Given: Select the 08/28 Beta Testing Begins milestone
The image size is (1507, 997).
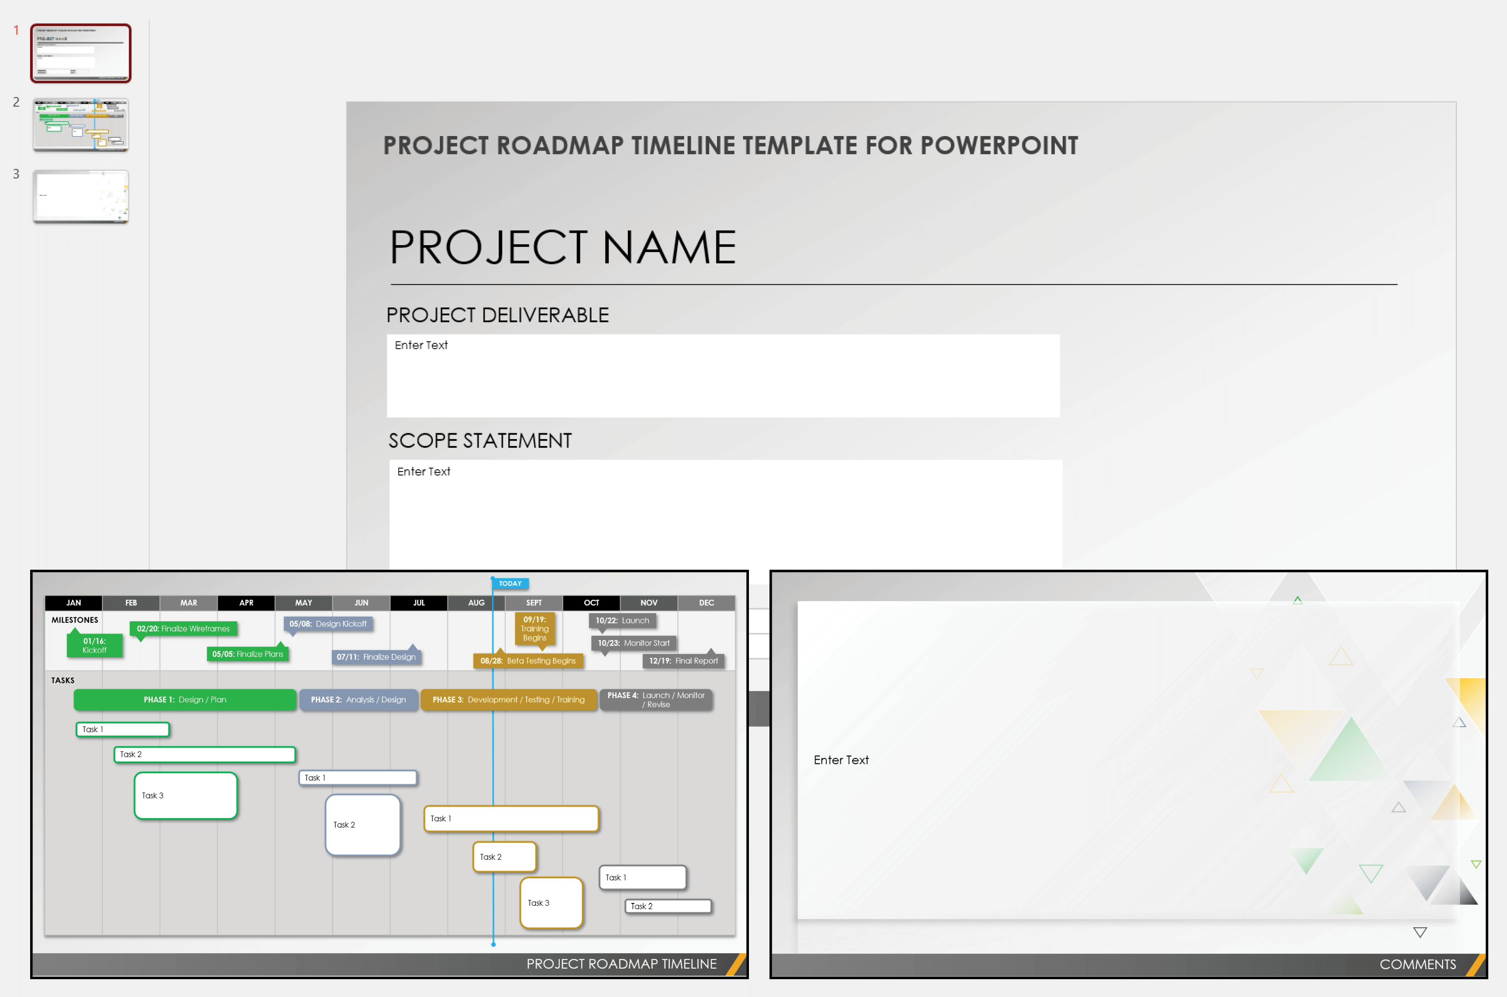Looking at the screenshot, I should click(x=528, y=661).
